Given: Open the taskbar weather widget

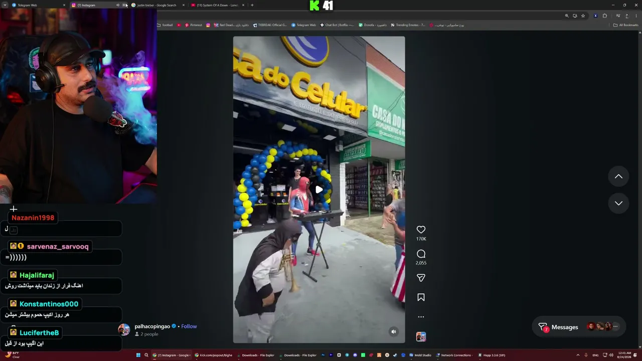Looking at the screenshot, I should point(13,355).
